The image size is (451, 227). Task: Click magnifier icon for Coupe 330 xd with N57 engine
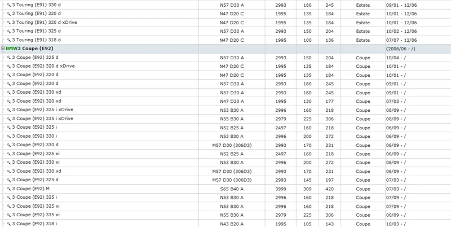click(x=8, y=92)
